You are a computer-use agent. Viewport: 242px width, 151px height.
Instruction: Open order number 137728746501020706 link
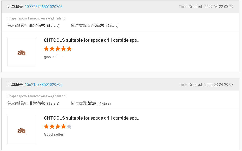(44, 7)
